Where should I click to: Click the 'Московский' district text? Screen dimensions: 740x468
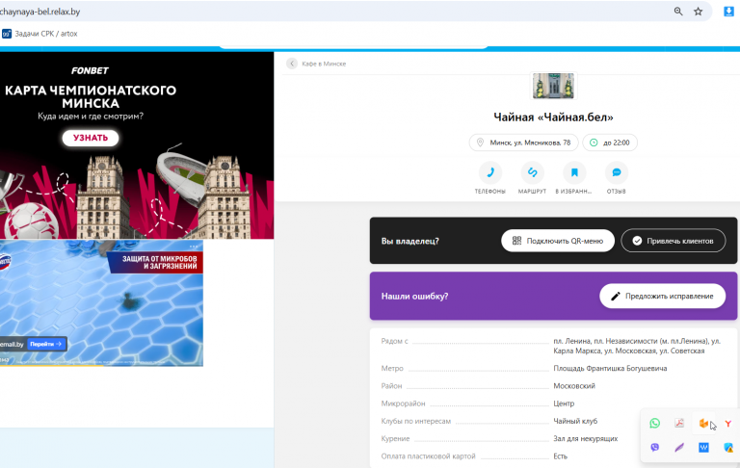[574, 386]
